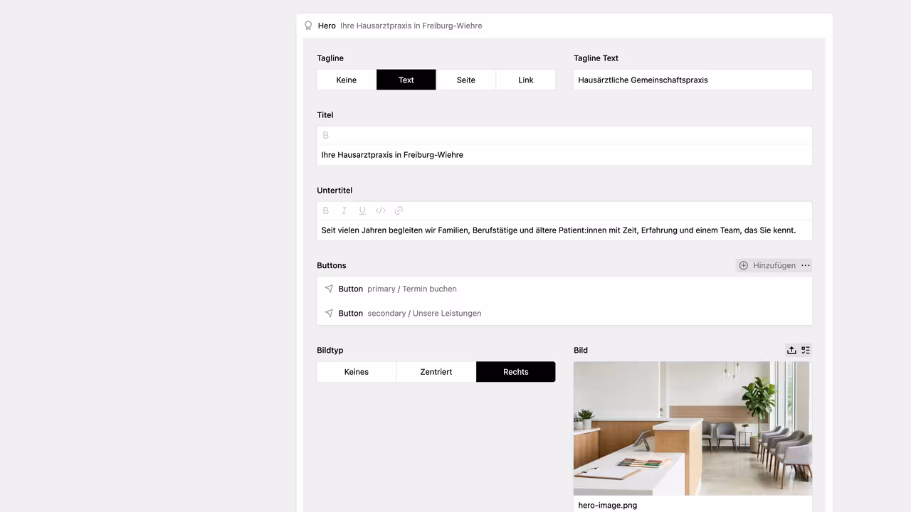911x512 pixels.
Task: Collapse the Hero block header
Action: [564, 26]
